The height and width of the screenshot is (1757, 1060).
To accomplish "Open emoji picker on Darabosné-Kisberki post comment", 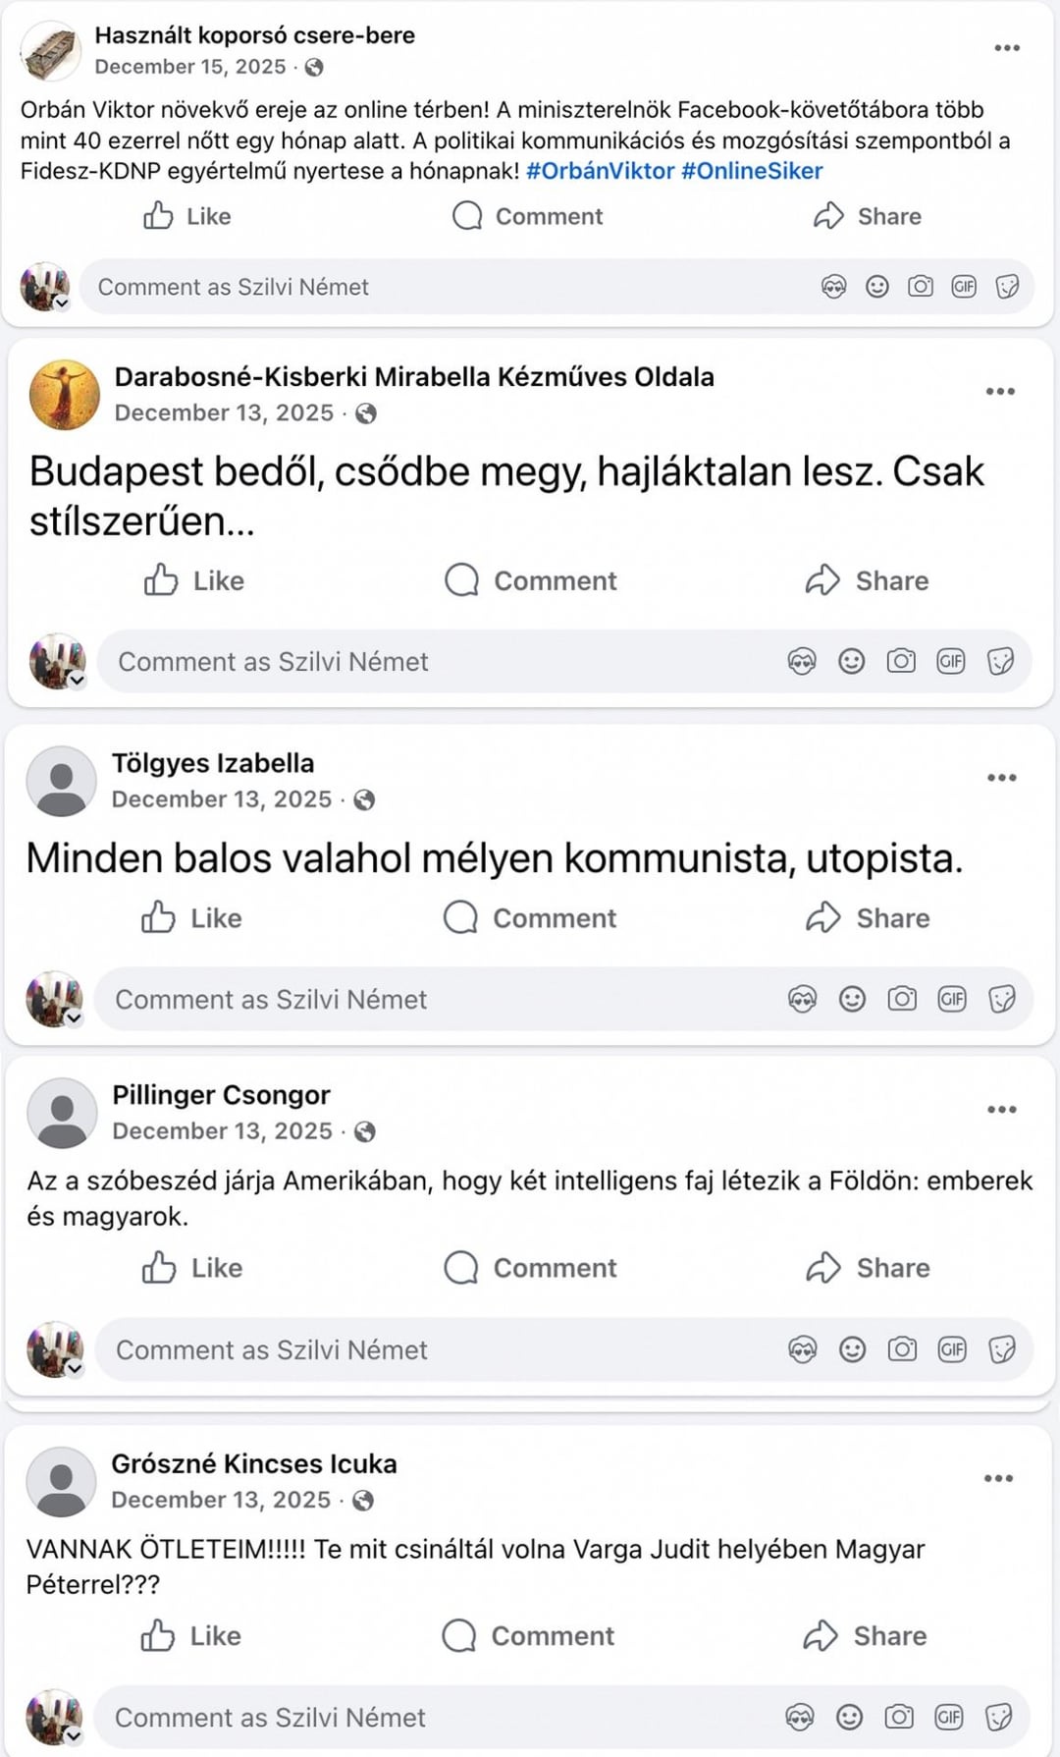I will pos(852,661).
